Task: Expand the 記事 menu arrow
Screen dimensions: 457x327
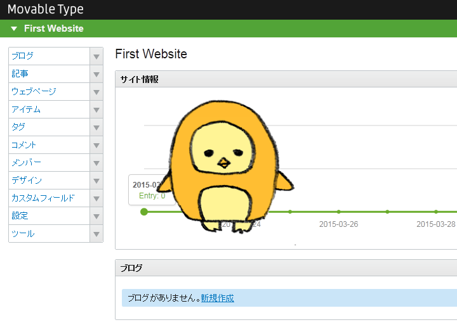Action: pyautogui.click(x=96, y=74)
